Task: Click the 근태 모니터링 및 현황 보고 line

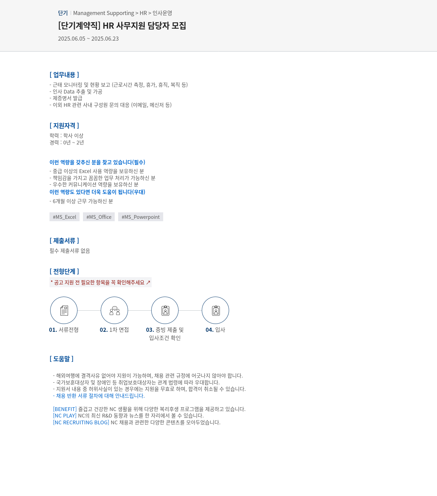Action: point(119,85)
